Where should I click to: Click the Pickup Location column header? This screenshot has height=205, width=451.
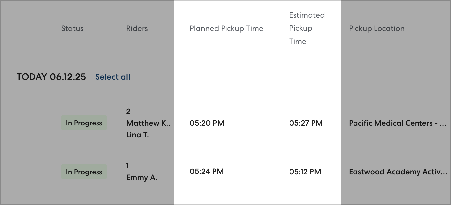click(376, 28)
